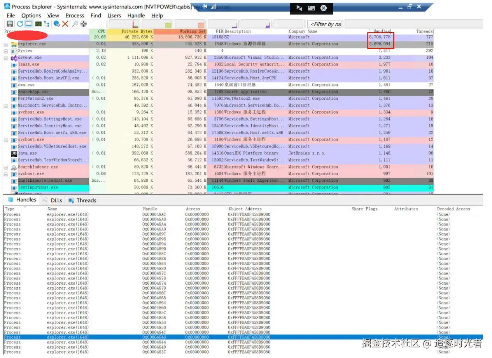This screenshot has width=492, height=358.
Task: Click the Save floppy disk toolbar icon
Action: pyautogui.click(x=10, y=24)
